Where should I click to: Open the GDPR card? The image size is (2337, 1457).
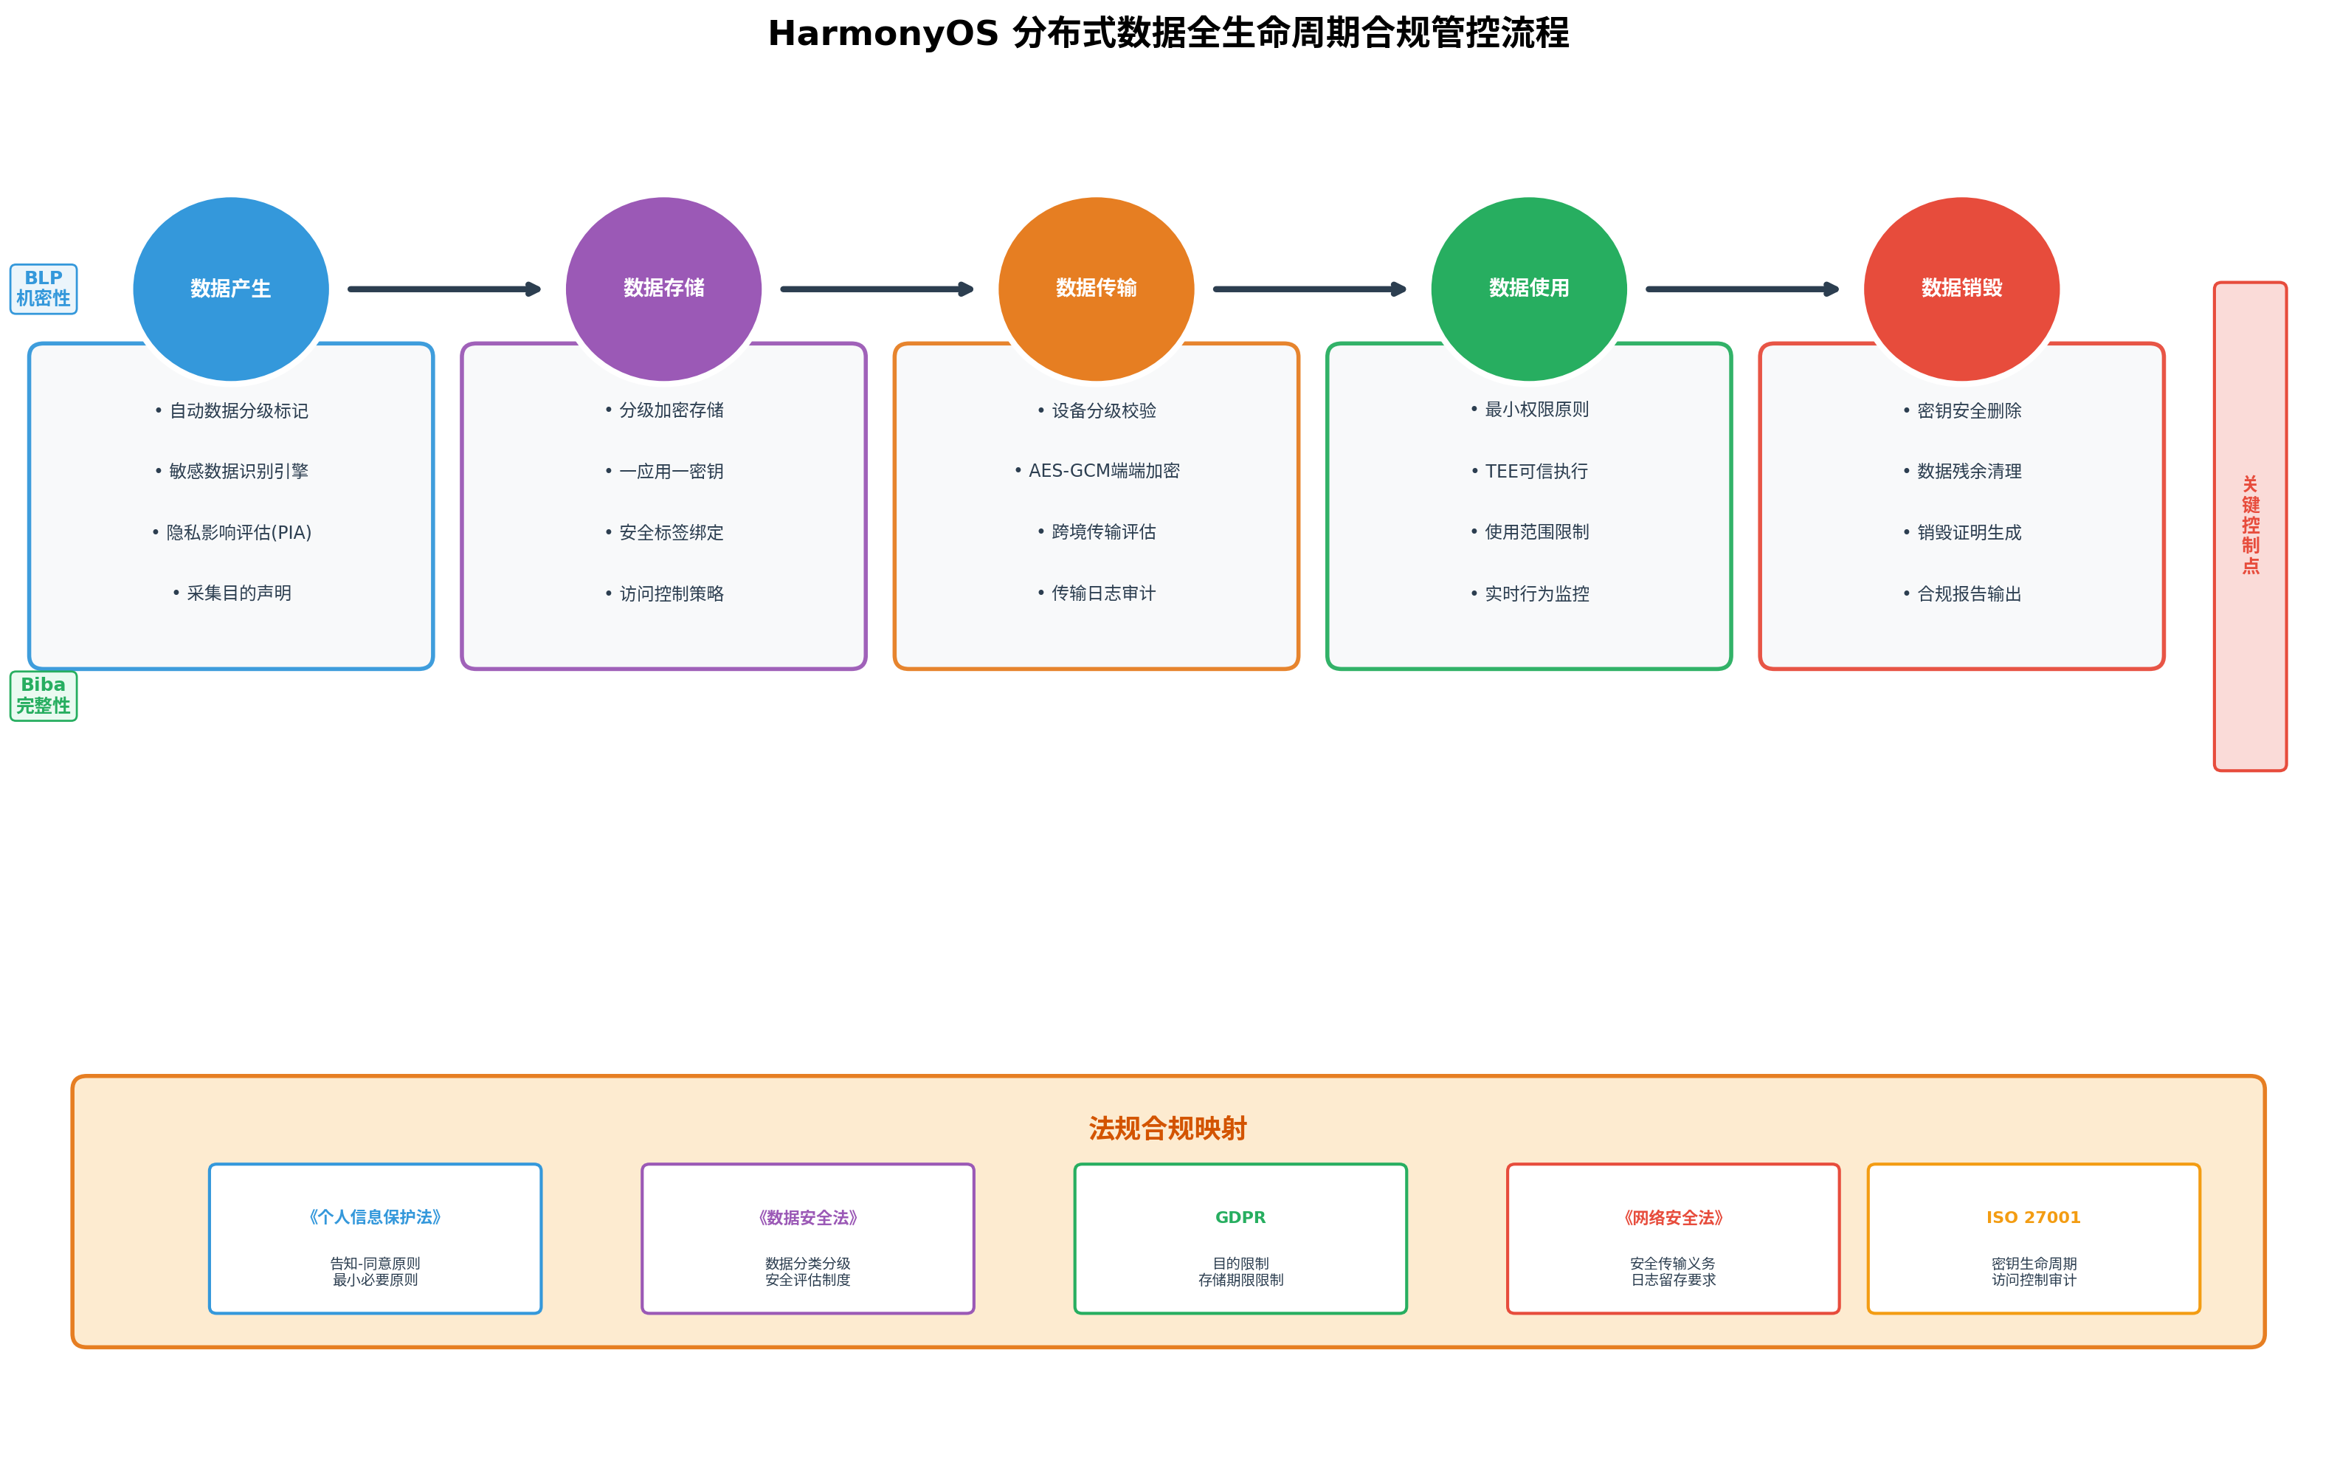(x=1240, y=1239)
